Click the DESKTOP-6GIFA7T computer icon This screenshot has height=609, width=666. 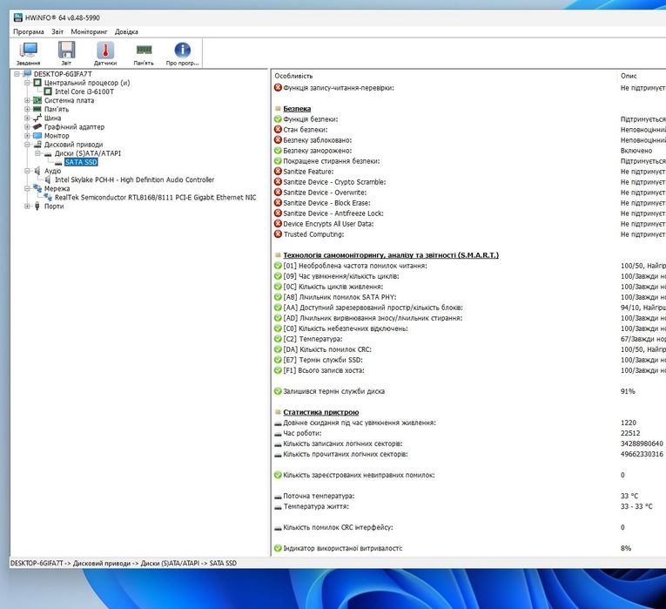[27, 74]
